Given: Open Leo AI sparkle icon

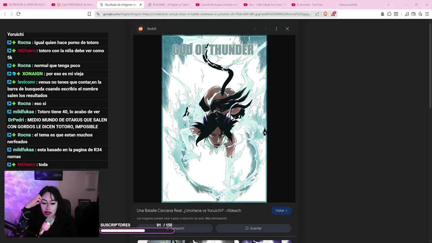Looking at the screenshot, I should tap(420, 14).
